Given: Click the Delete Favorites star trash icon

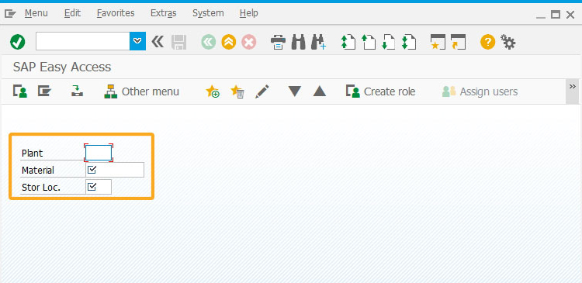Looking at the screenshot, I should 237,91.
